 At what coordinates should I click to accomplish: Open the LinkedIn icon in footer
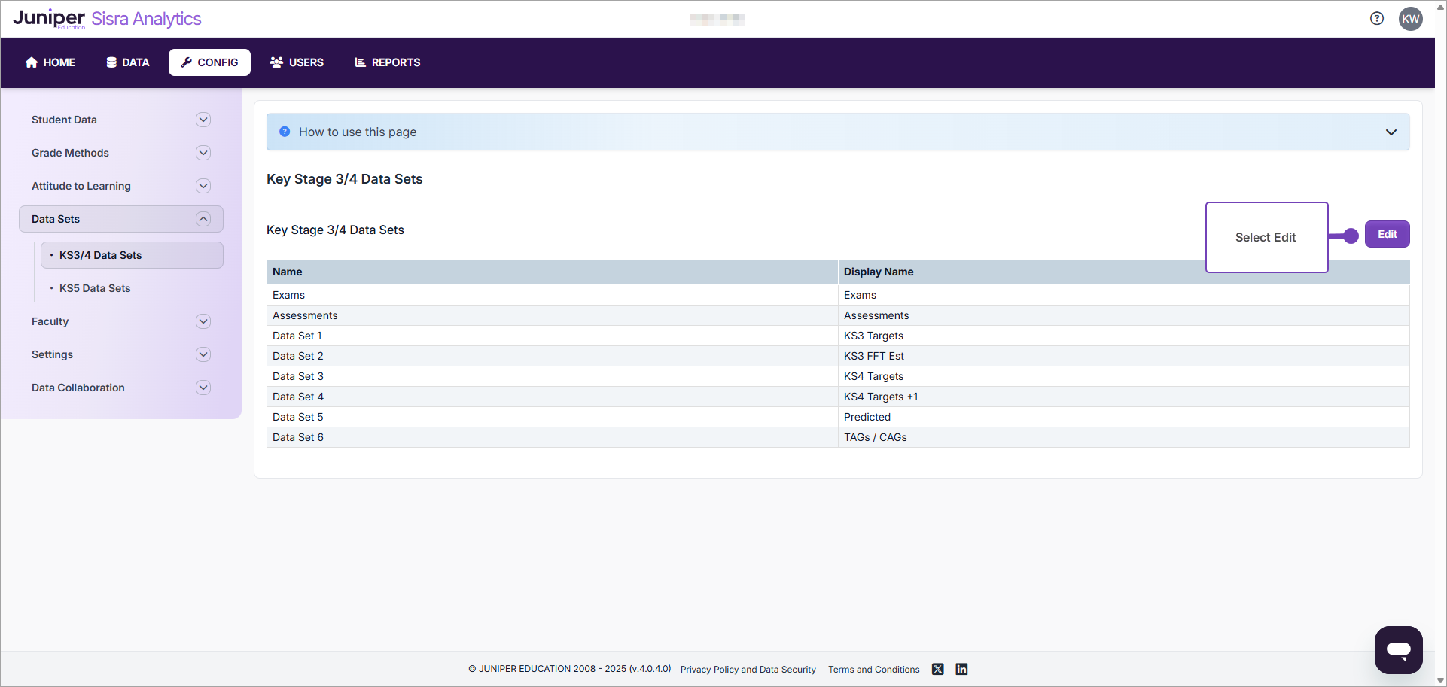[961, 669]
